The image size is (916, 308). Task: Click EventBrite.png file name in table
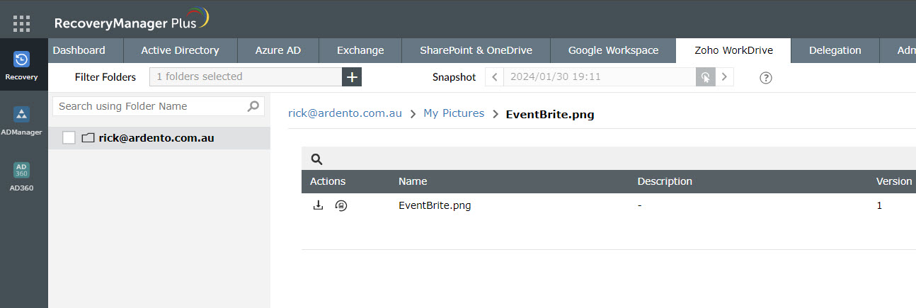[x=435, y=206]
